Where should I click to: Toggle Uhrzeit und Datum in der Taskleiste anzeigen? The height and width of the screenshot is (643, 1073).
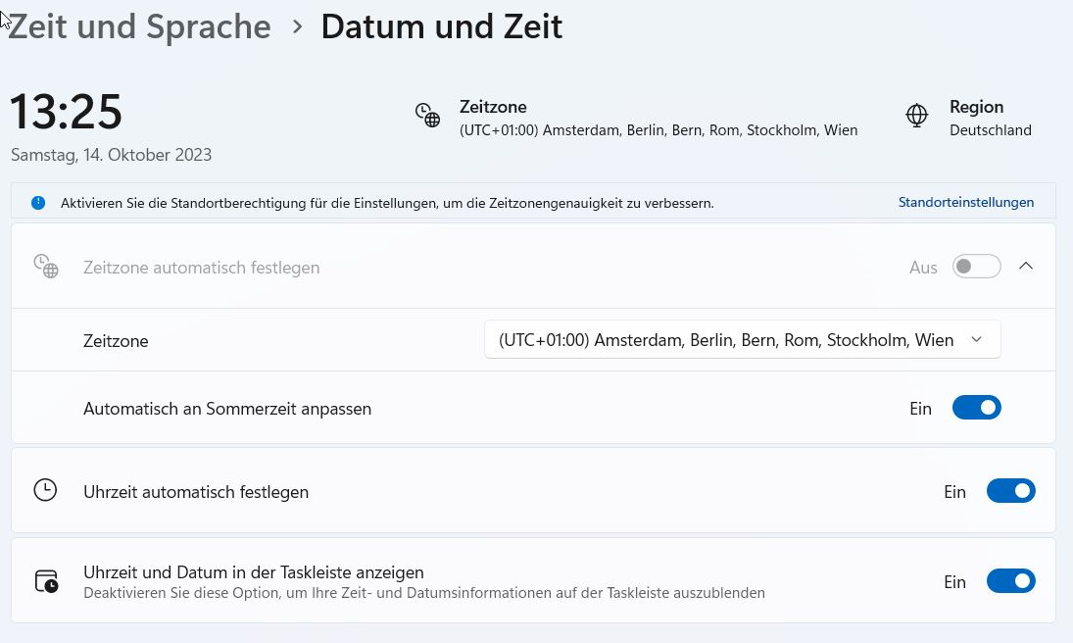pos(1010,581)
